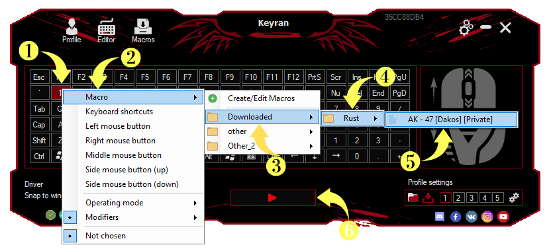The image size is (551, 249).
Task: Expand the Rust folder submenu
Action: 352,118
